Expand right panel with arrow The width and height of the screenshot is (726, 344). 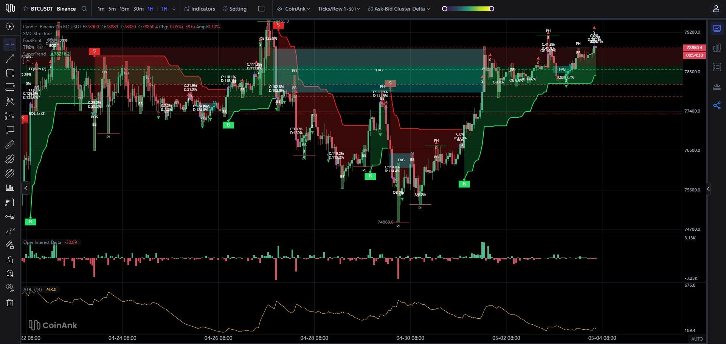(x=708, y=189)
